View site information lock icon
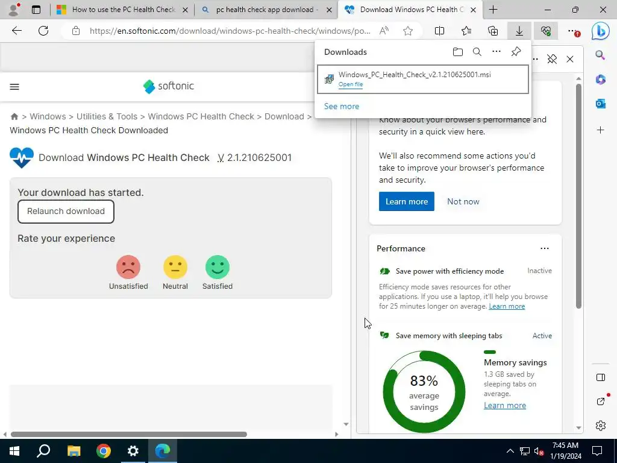617x463 pixels. pos(76,31)
